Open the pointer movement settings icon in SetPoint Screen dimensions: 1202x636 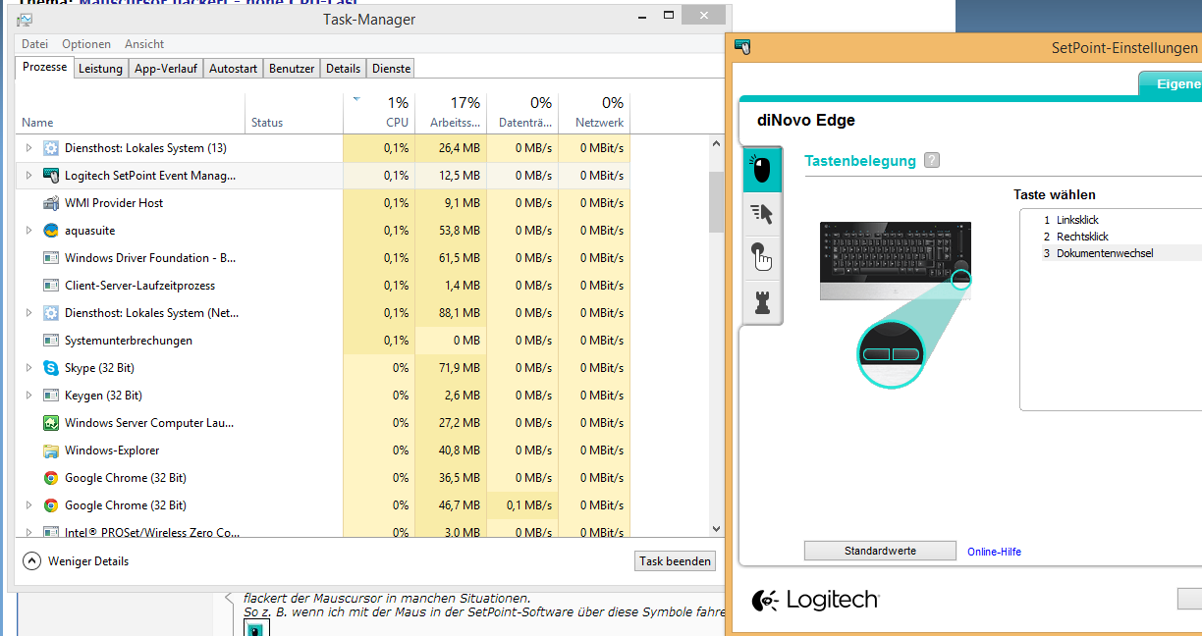tap(761, 212)
